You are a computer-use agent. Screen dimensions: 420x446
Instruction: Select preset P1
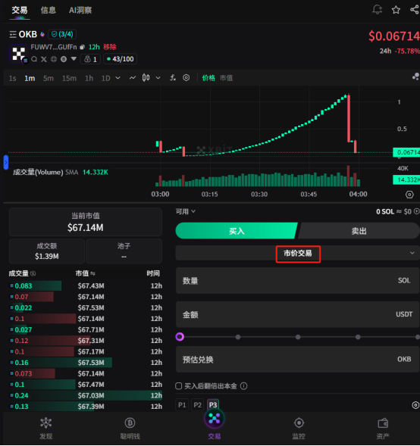[x=182, y=405]
